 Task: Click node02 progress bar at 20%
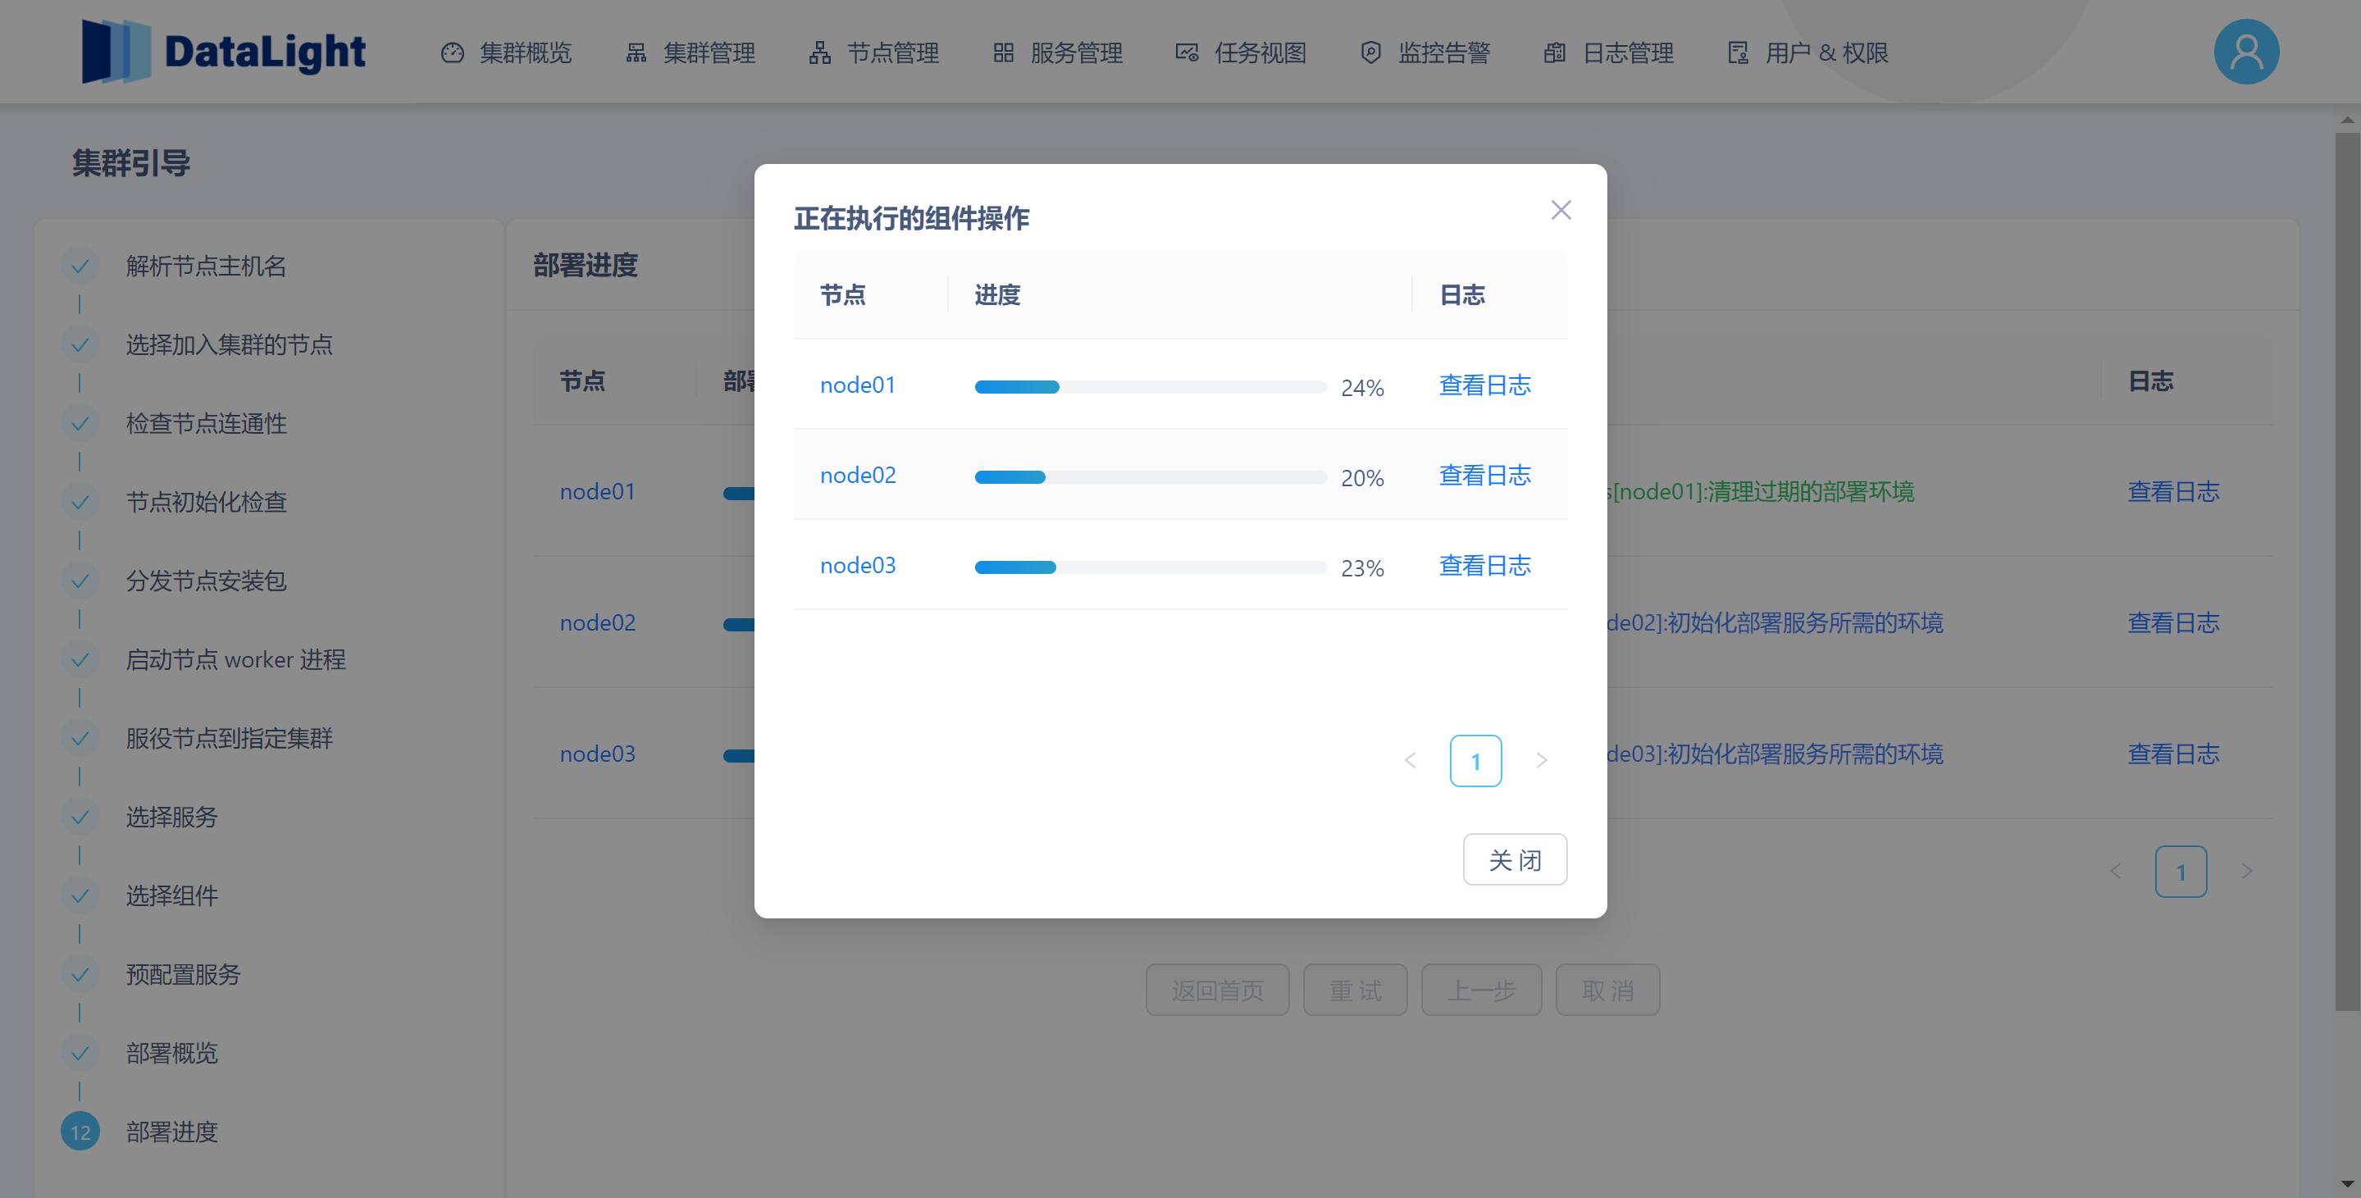point(1151,476)
